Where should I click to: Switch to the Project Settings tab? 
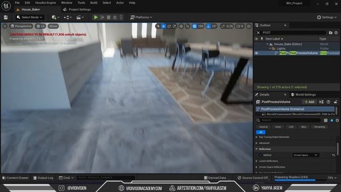[77, 10]
